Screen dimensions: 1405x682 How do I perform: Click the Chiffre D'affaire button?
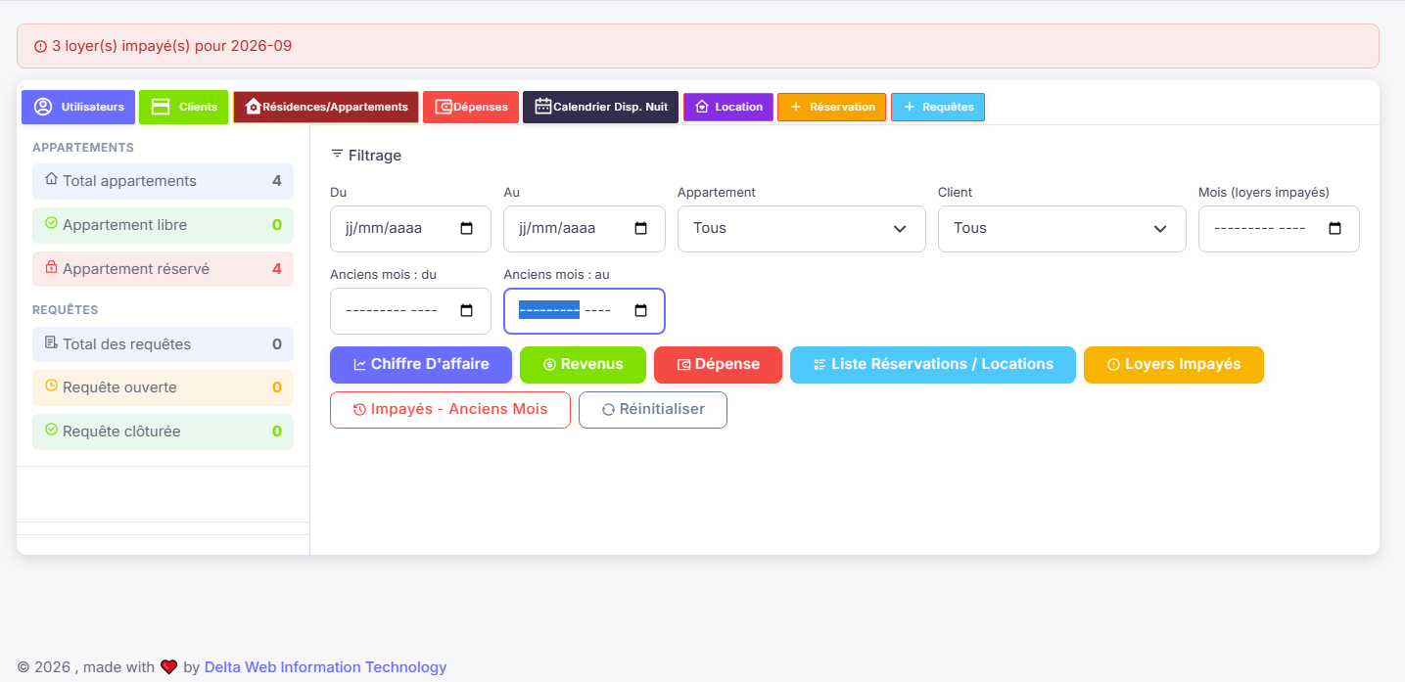pyautogui.click(x=421, y=364)
